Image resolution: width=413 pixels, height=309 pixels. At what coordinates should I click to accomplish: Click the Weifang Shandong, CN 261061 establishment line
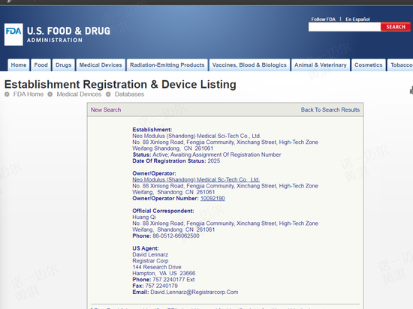[173, 148]
